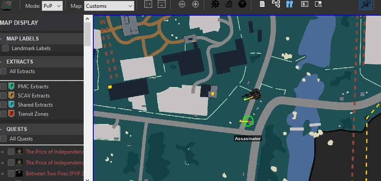381x181 pixels.
Task: Click the application logo icon in toolbar
Action: (x=7, y=5)
